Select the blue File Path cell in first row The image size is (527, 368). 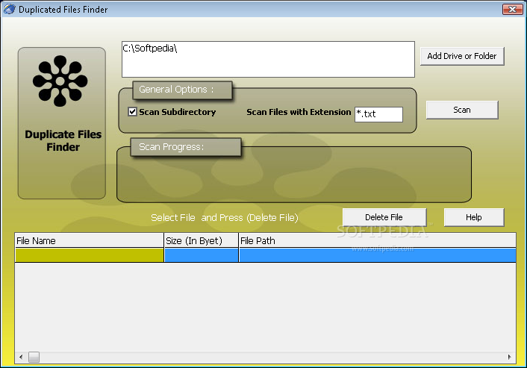point(378,255)
